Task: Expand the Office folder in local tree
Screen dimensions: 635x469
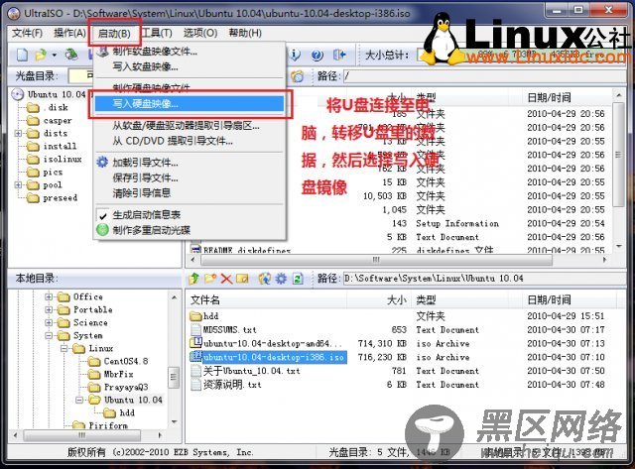Action: 49,297
